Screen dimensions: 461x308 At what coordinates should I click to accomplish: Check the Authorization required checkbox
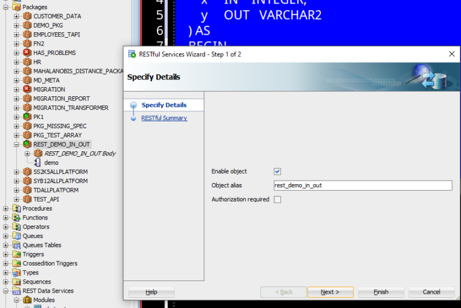pos(277,199)
